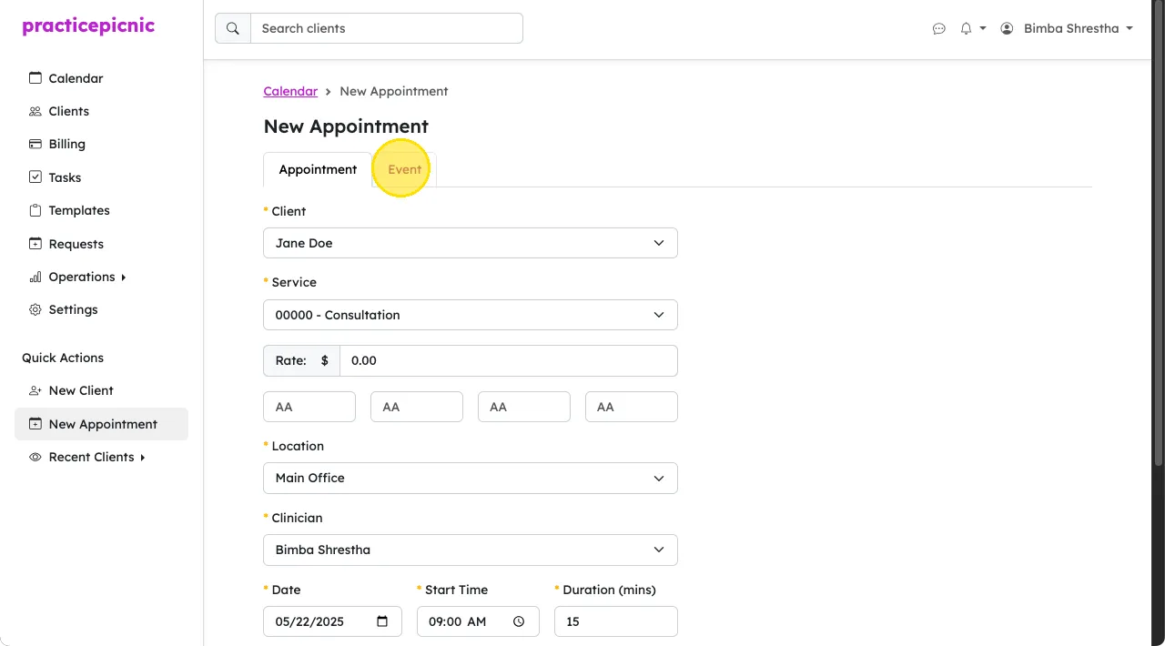Image resolution: width=1165 pixels, height=646 pixels.
Task: Open the Location dropdown showing Main Office
Action: click(x=471, y=478)
